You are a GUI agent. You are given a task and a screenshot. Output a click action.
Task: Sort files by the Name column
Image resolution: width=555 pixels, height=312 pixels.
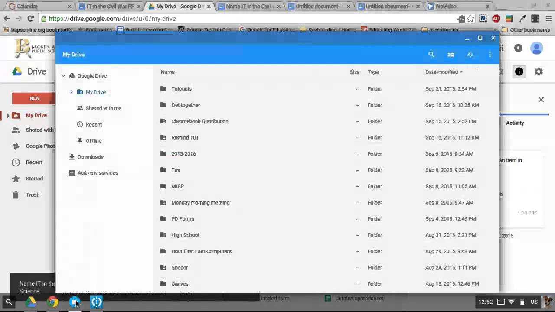[168, 72]
